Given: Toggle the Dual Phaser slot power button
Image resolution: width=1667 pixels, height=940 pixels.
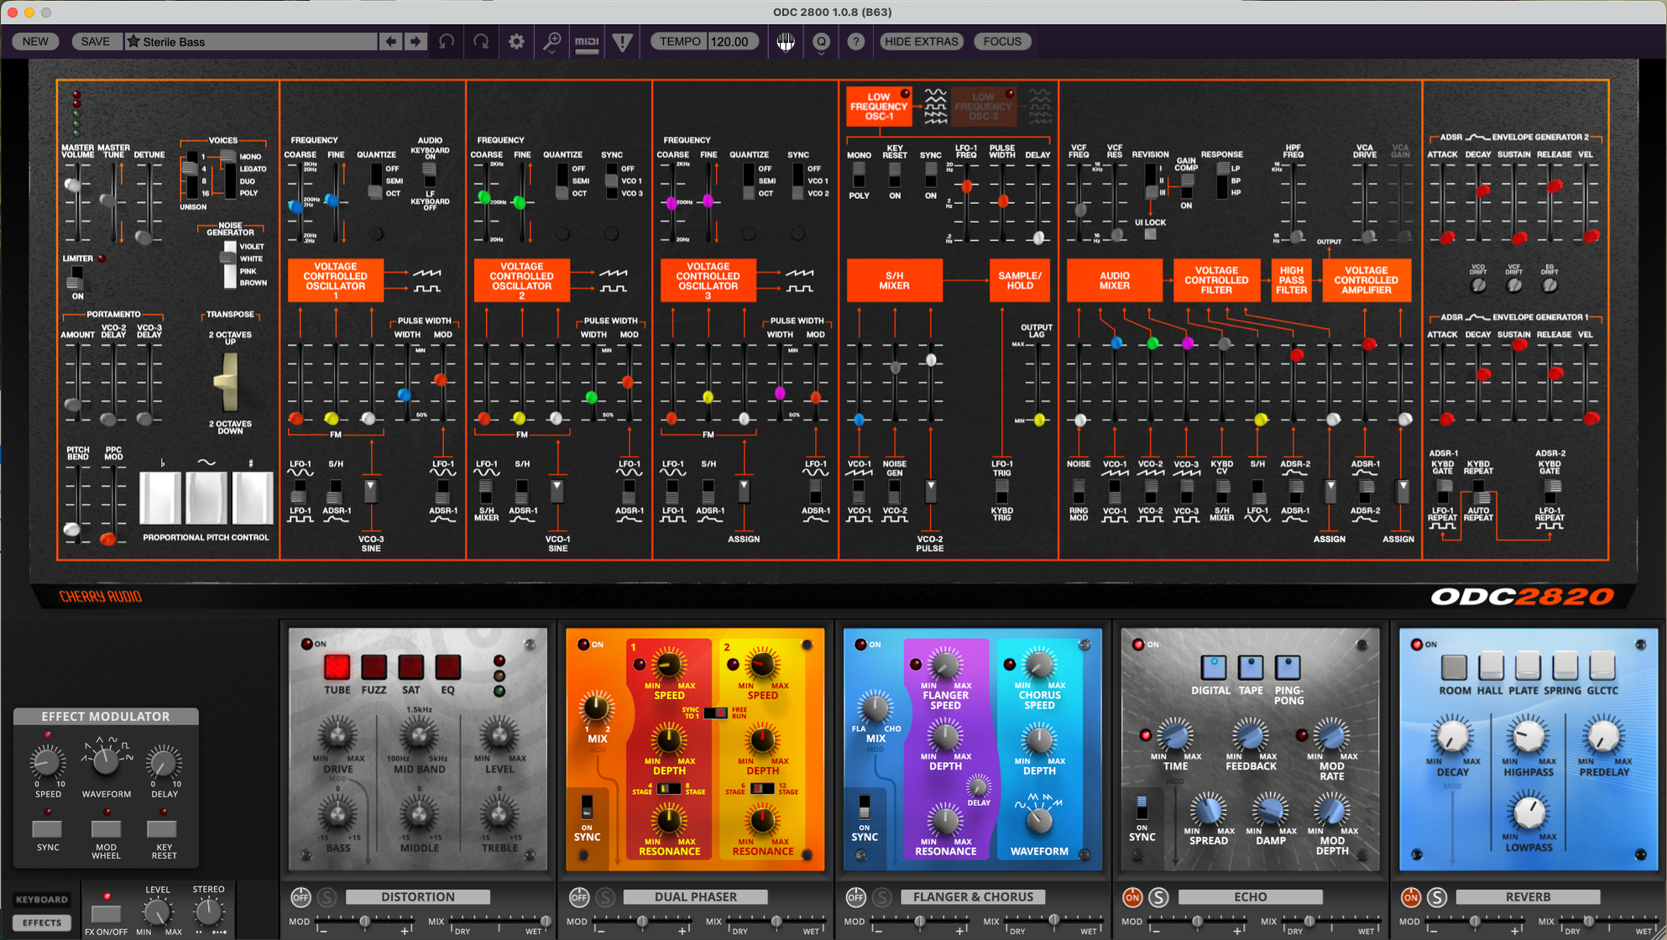Looking at the screenshot, I should point(578,897).
